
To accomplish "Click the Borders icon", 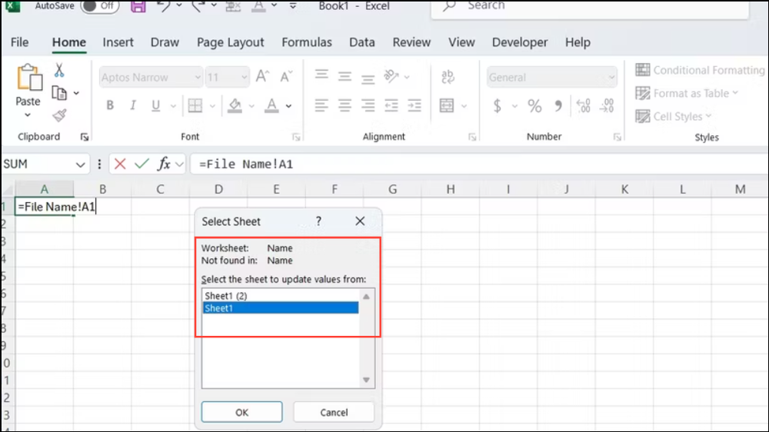I will 195,105.
